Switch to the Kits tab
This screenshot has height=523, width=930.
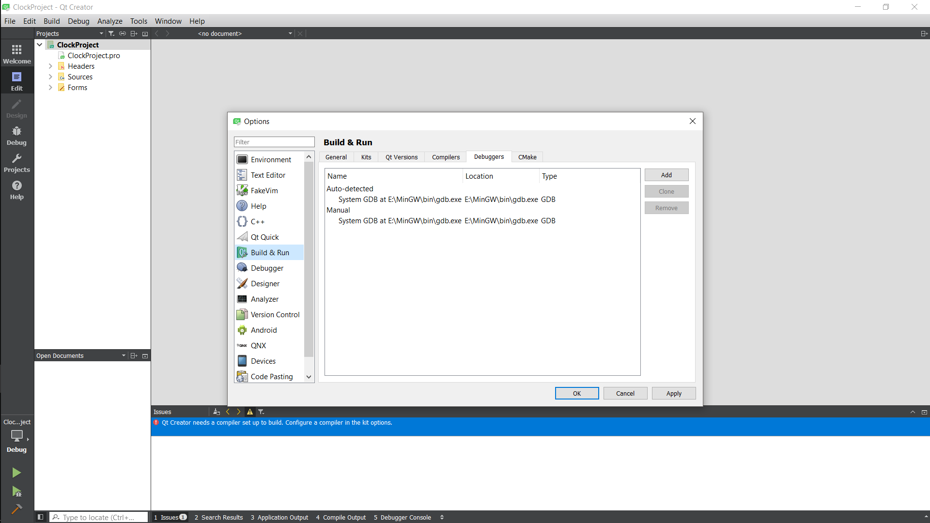click(x=366, y=157)
